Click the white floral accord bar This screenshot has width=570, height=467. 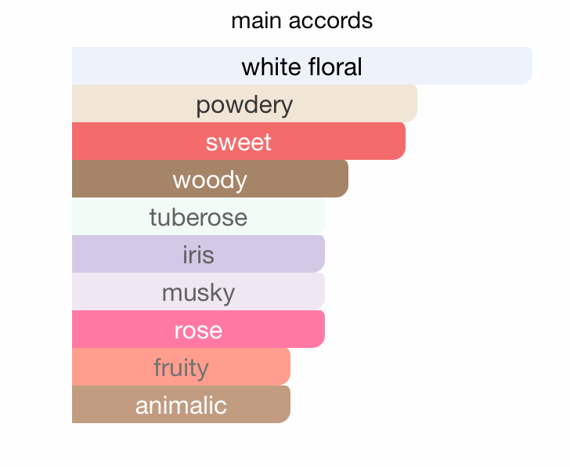pyautogui.click(x=302, y=66)
